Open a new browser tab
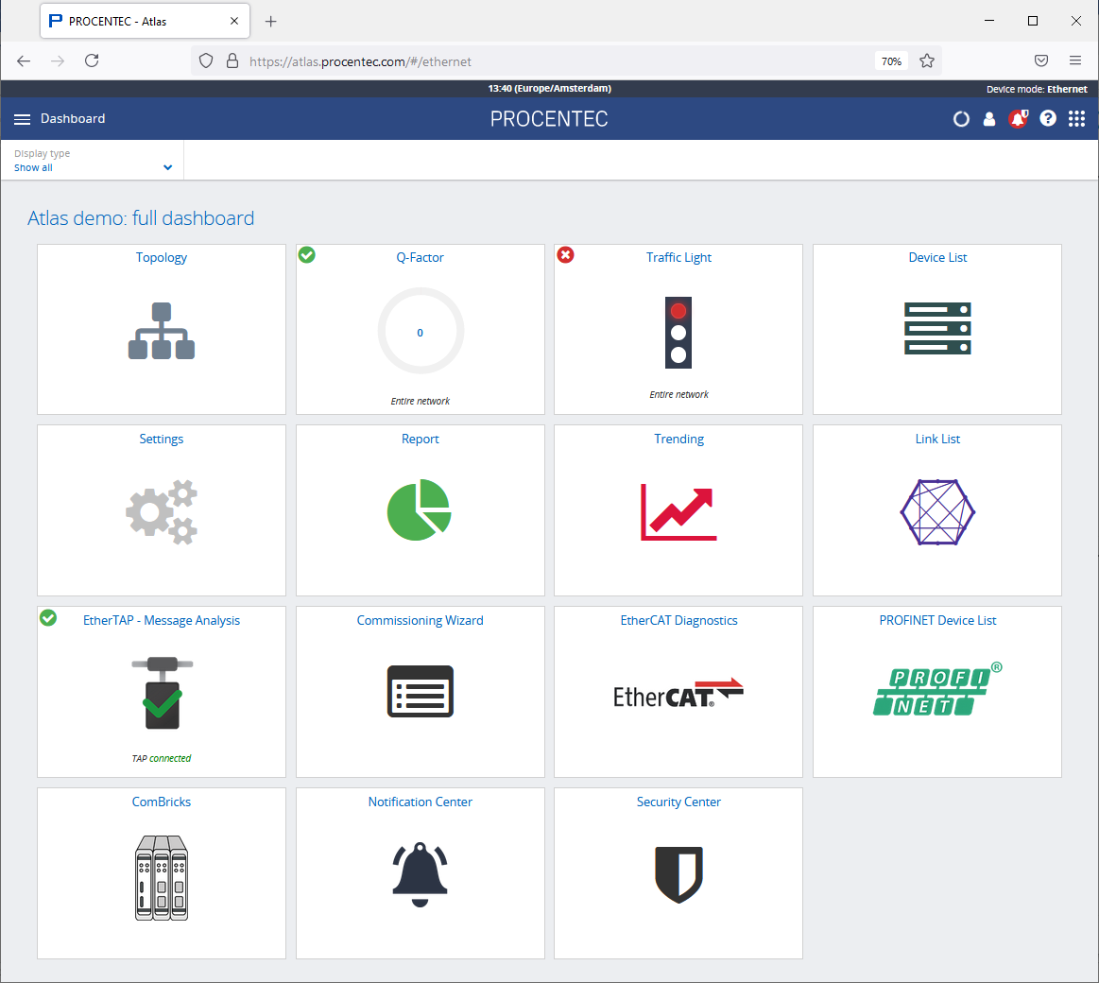Viewport: 1099px width, 983px height. coord(270,22)
